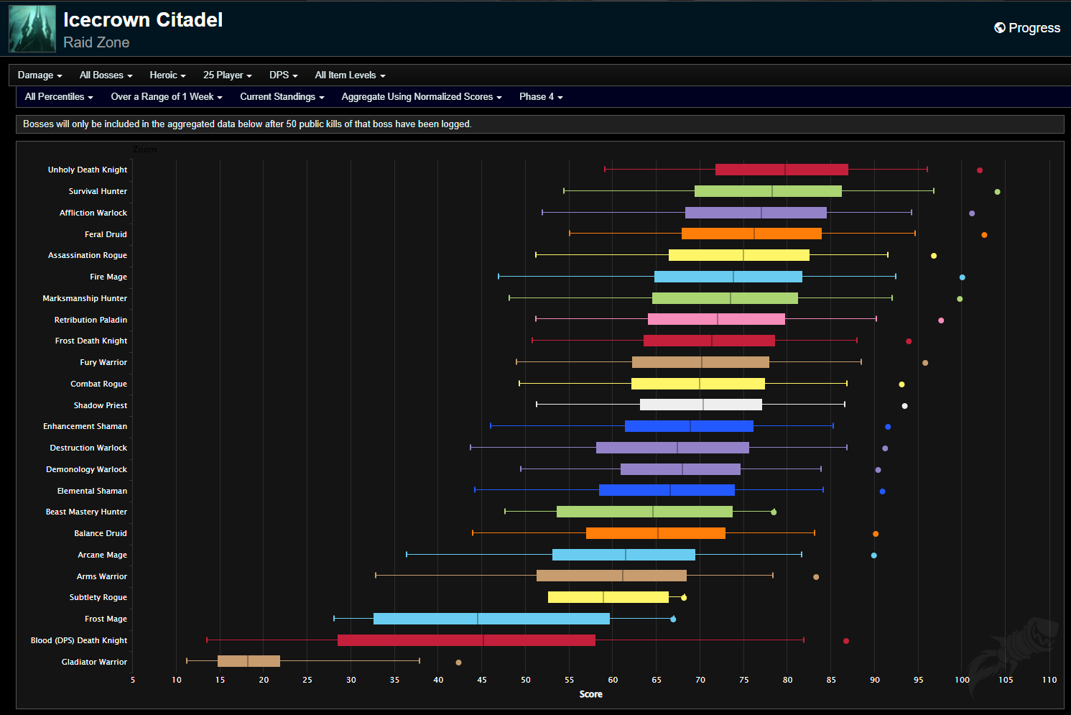The width and height of the screenshot is (1071, 715).
Task: Click the Frost Mage light blue box bar
Action: coord(491,619)
